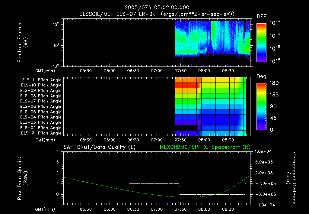Viewport: 309px width, 214px height.
Task: Click the Raw Data Quality (Raw) axis label
Action: click(x=22, y=178)
